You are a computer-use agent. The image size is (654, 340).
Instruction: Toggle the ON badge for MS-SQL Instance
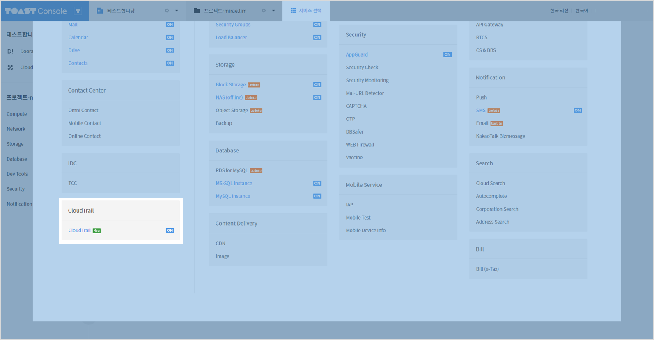point(317,183)
